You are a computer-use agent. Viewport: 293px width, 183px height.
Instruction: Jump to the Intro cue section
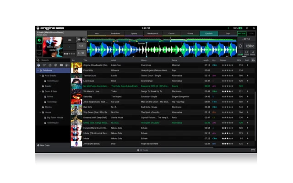[x=97, y=33]
